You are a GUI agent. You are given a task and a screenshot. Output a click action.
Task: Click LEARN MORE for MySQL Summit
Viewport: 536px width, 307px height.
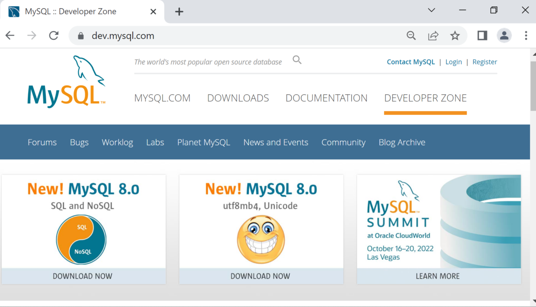[x=438, y=276]
